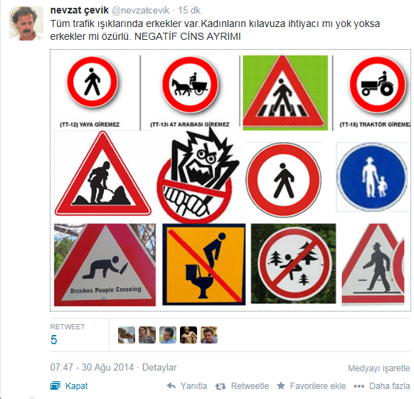This screenshot has width=414, height=399.
Task: Click Medyayı işaretle to flag the media
Action: 379,368
